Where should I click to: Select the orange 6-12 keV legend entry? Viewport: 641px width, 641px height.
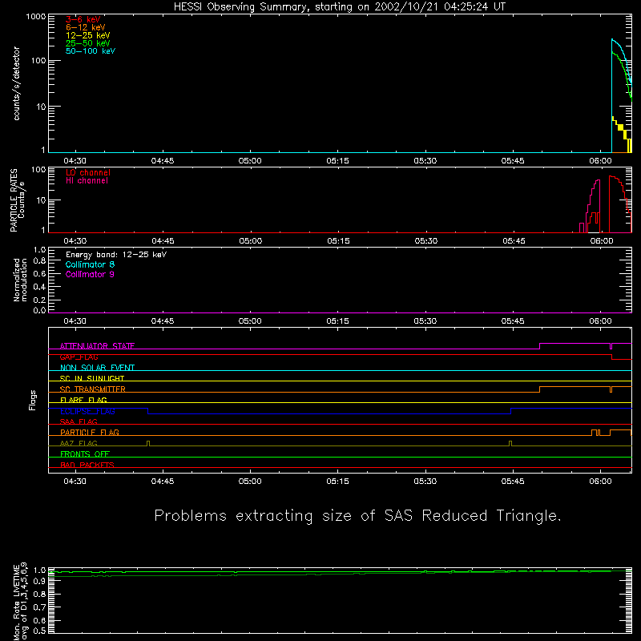[x=86, y=27]
